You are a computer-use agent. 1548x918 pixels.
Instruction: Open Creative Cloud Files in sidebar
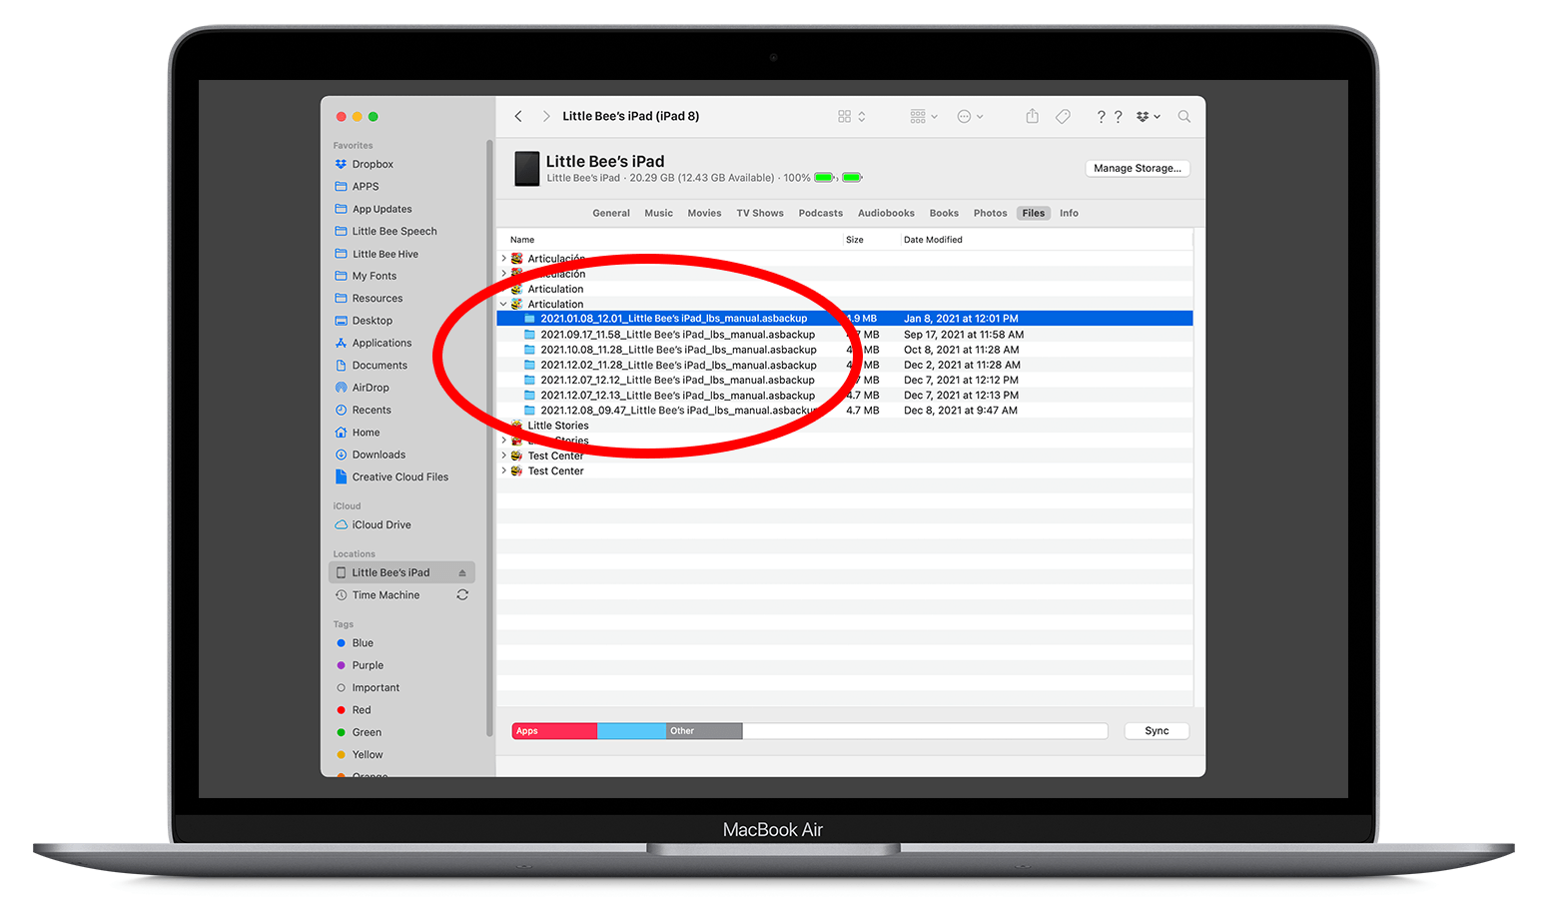pos(400,477)
